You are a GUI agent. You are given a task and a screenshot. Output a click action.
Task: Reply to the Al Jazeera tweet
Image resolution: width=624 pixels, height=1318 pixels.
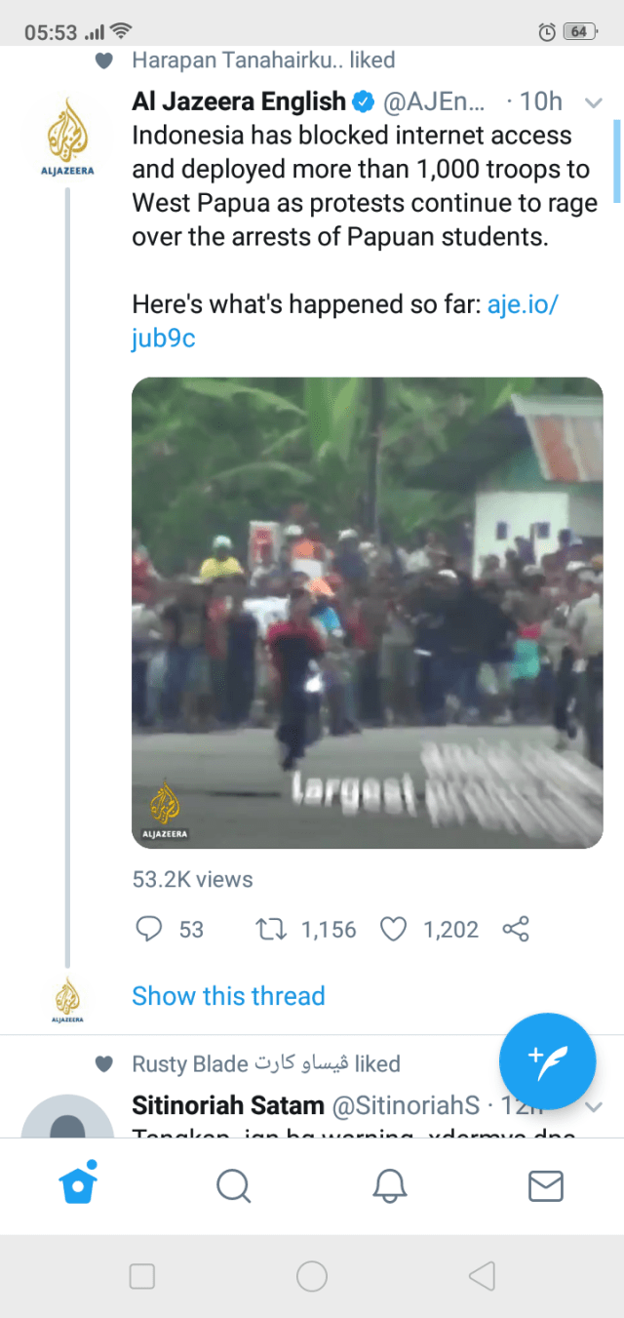149,929
